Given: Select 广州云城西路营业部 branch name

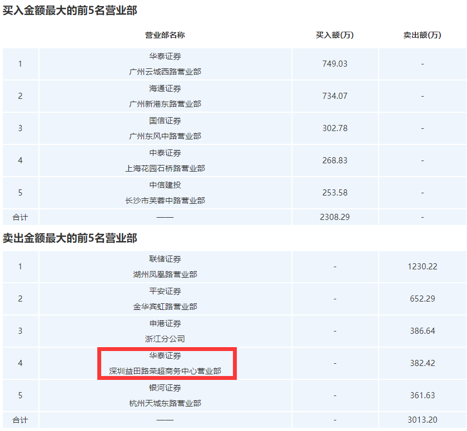Looking at the screenshot, I should (x=165, y=72).
